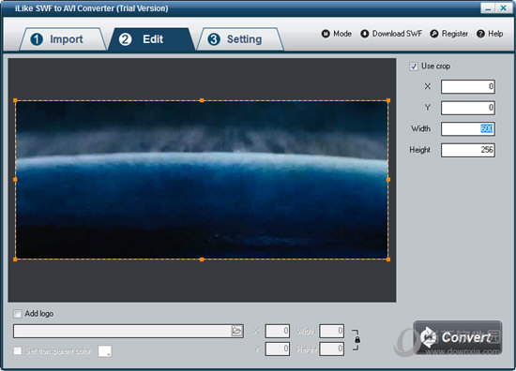Enable the Add logo checkbox

pos(18,314)
